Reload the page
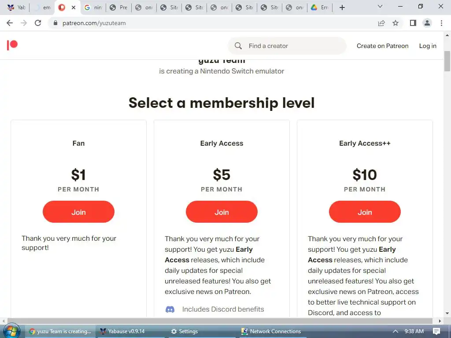 pos(38,23)
